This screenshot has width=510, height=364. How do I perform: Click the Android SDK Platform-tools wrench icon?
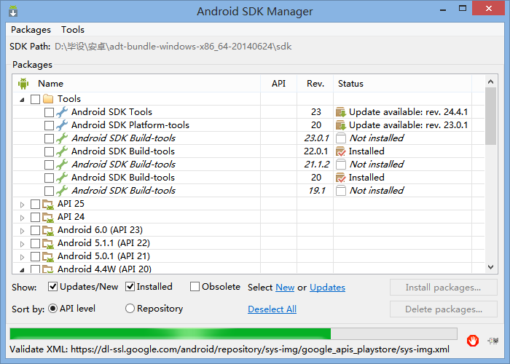[x=62, y=125]
